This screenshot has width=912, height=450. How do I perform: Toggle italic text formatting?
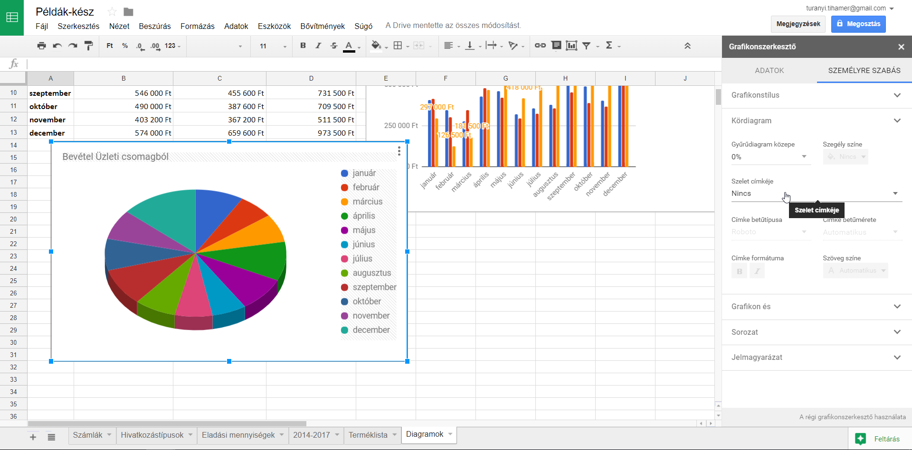[318, 46]
